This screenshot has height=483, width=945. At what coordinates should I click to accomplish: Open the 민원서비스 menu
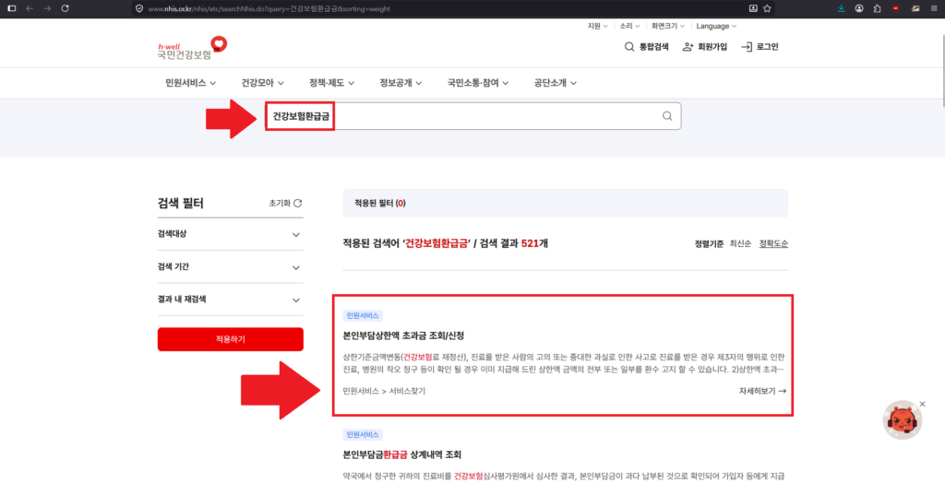tap(190, 83)
